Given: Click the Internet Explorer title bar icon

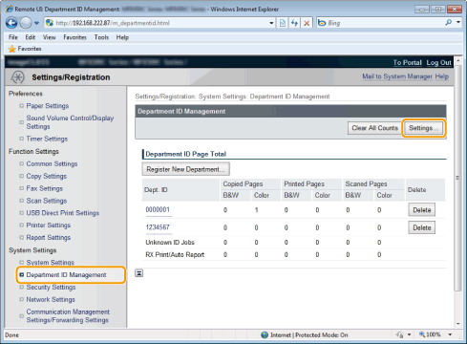Looking at the screenshot, I should tap(10, 9).
